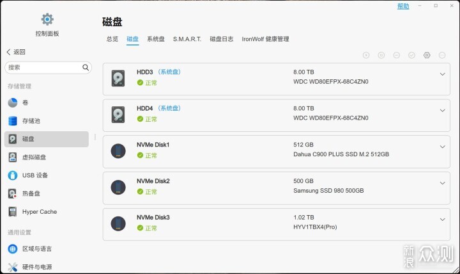The image size is (460, 274).
Task: Switch to the 总览 tab
Action: pyautogui.click(x=112, y=39)
